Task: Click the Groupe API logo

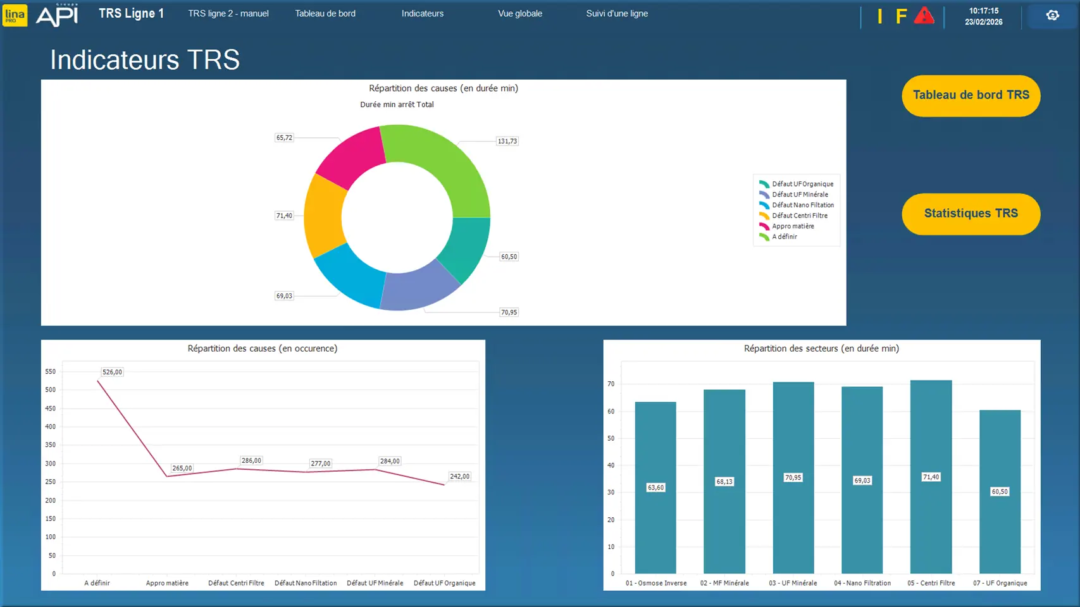Action: click(57, 15)
